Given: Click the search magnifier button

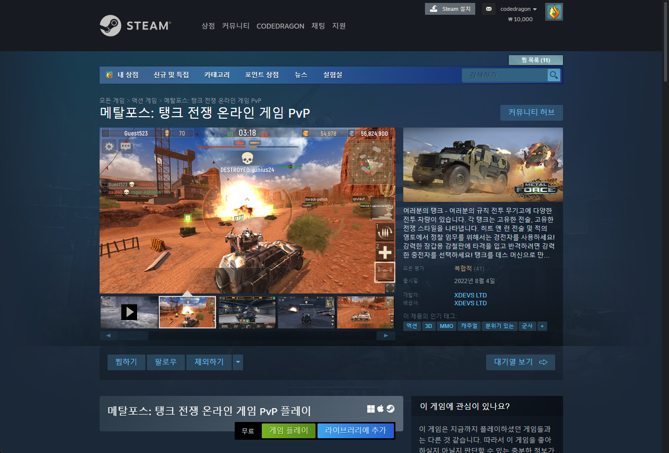Looking at the screenshot, I should [x=554, y=75].
